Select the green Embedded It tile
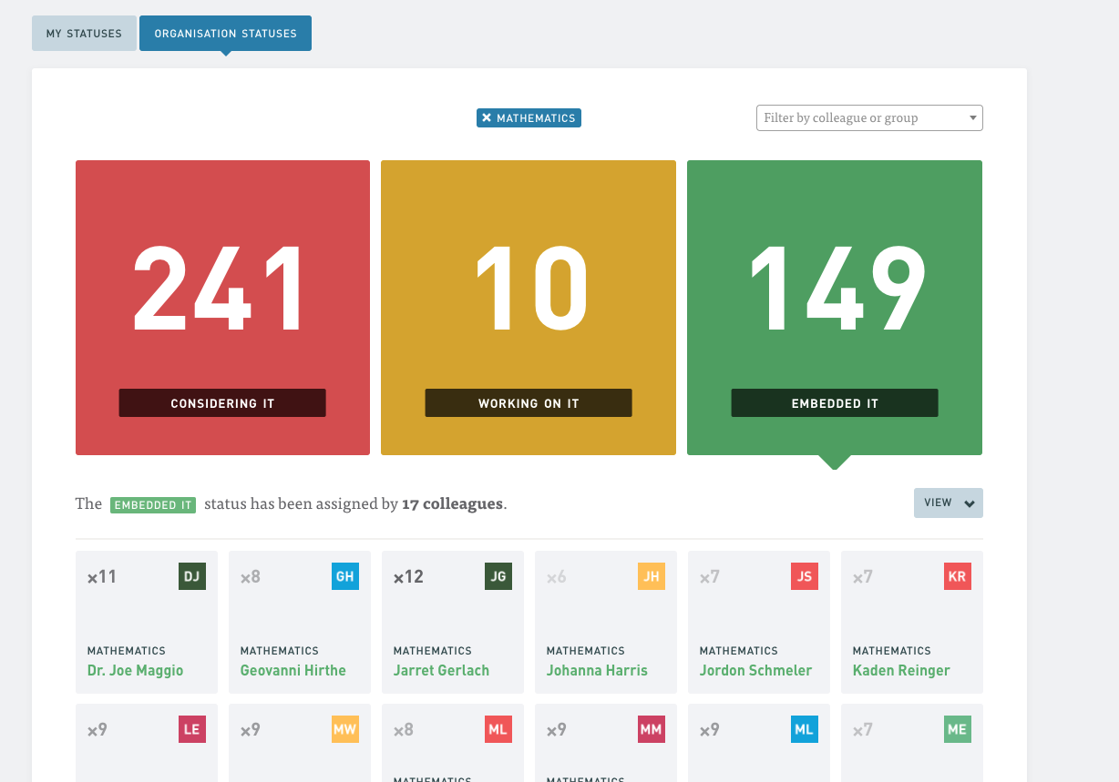Viewport: 1119px width, 782px height. [x=835, y=308]
